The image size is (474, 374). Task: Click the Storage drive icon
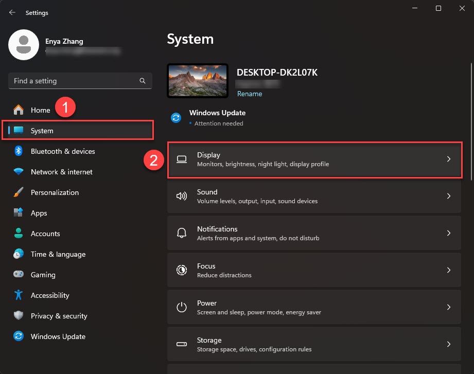[181, 344]
